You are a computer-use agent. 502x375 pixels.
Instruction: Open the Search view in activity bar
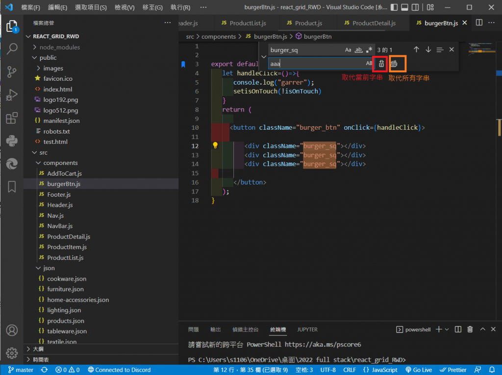point(12,48)
